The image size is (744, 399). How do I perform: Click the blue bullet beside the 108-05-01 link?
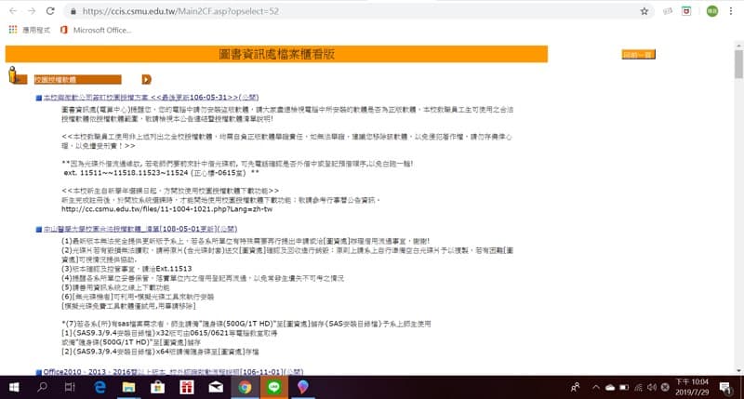pyautogui.click(x=39, y=230)
